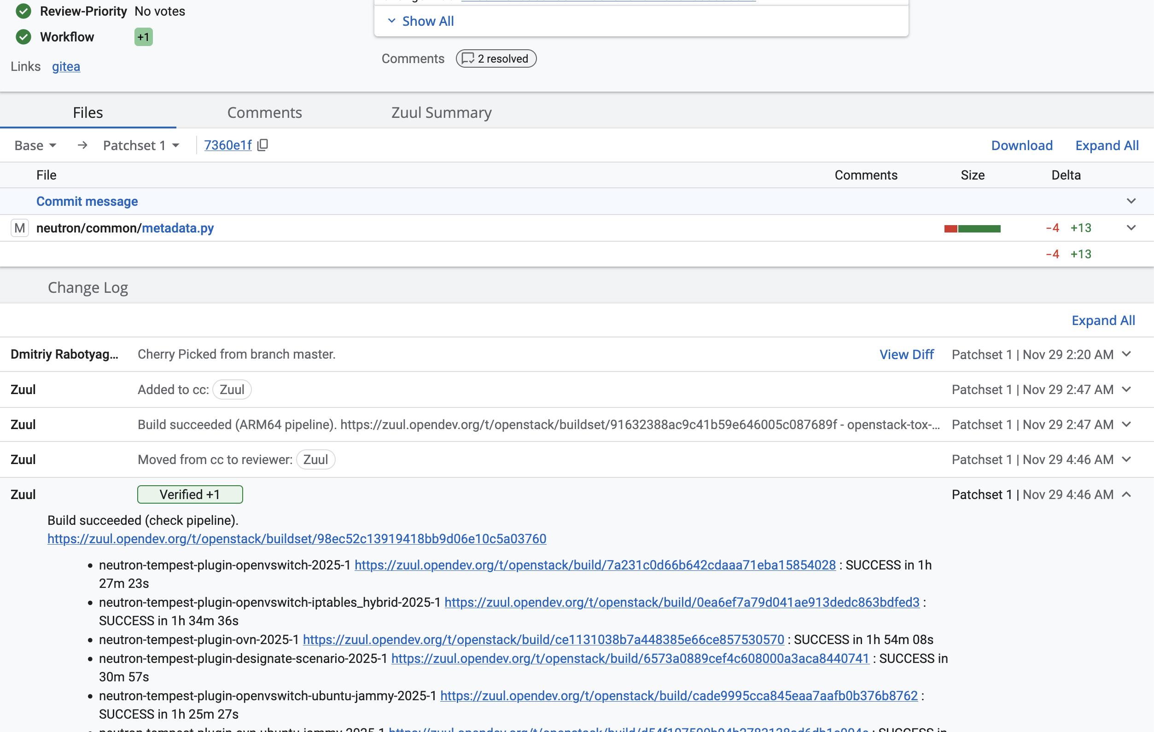The height and width of the screenshot is (732, 1154).
Task: Click Expand All in the file list
Action: click(1107, 145)
